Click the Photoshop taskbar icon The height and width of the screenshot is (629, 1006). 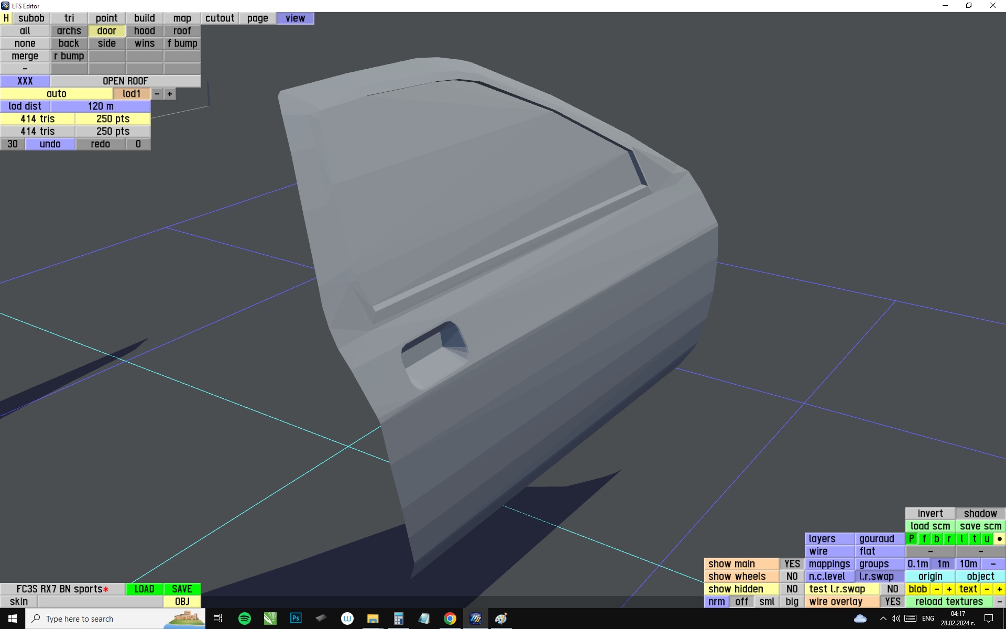296,619
